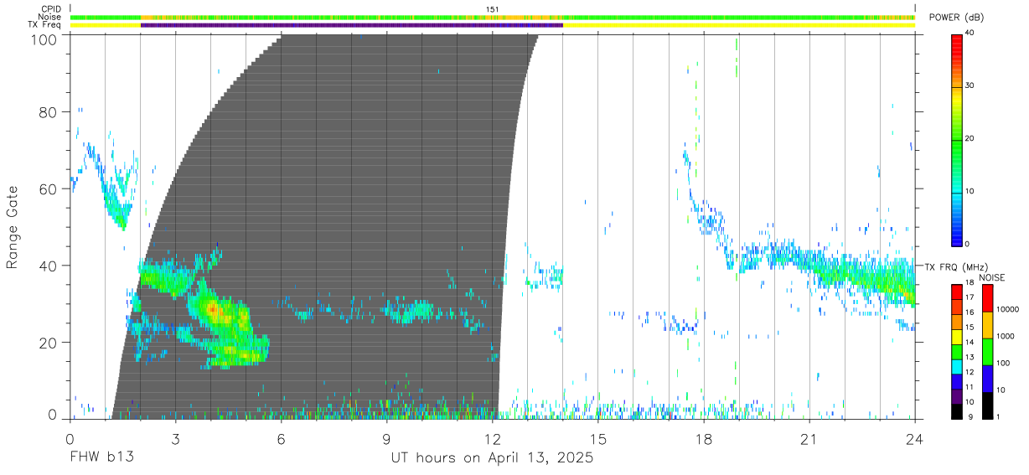Click x-axis hour label 18

click(x=703, y=439)
